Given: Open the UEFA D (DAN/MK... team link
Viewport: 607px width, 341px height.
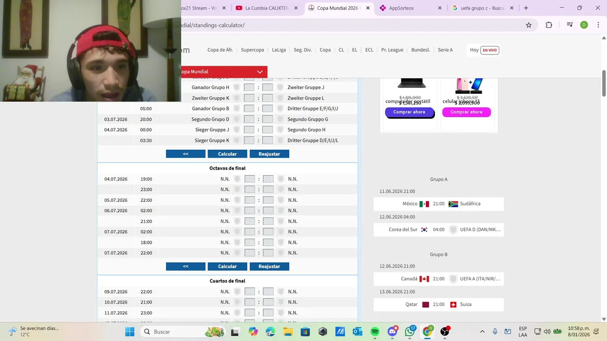Looking at the screenshot, I should coord(480,230).
